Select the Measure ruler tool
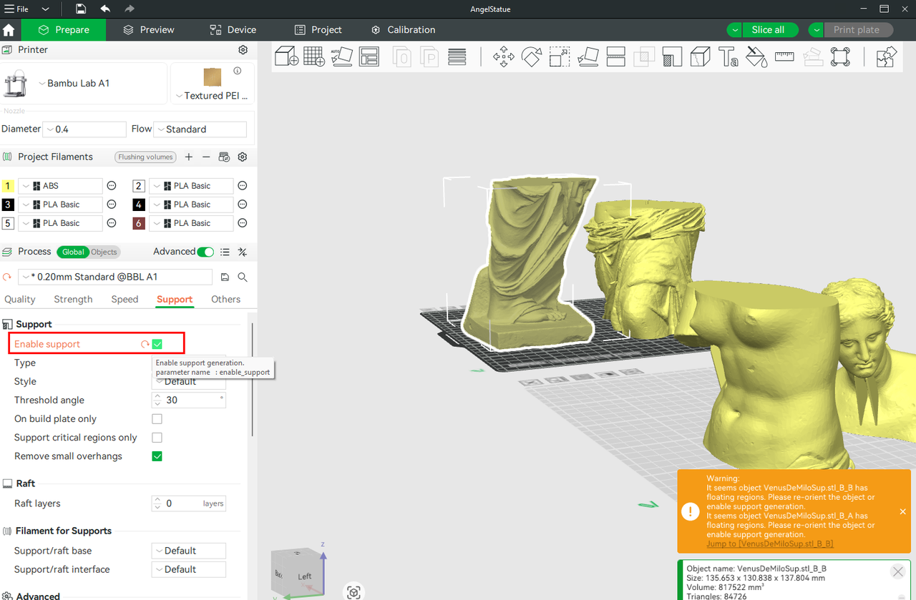The width and height of the screenshot is (916, 600). [784, 56]
